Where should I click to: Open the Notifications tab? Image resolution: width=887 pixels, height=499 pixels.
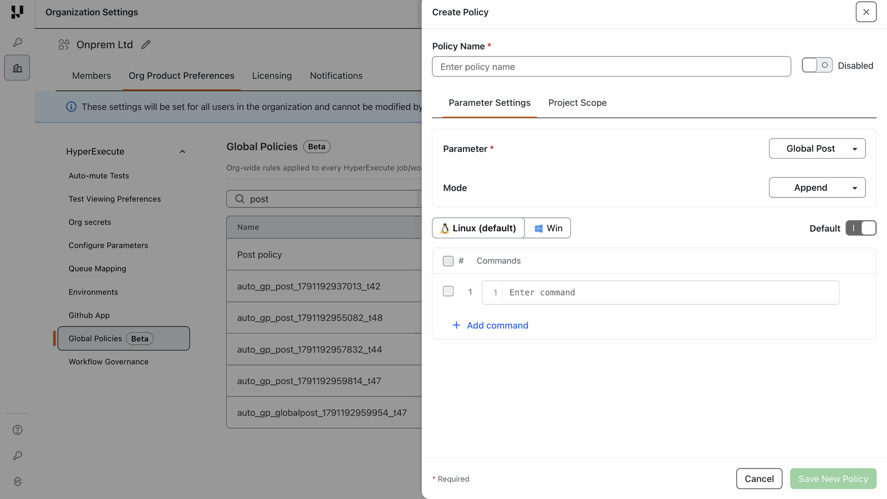[x=336, y=75]
